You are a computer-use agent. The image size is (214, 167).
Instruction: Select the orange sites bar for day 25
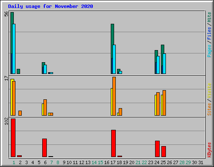[164, 103]
